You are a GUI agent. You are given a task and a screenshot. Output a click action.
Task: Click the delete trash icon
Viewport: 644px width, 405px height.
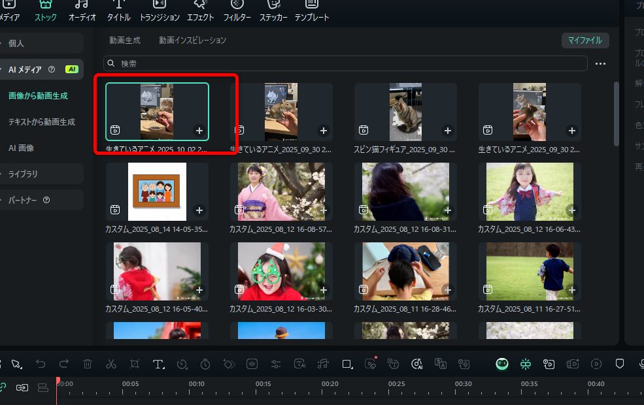pyautogui.click(x=88, y=364)
